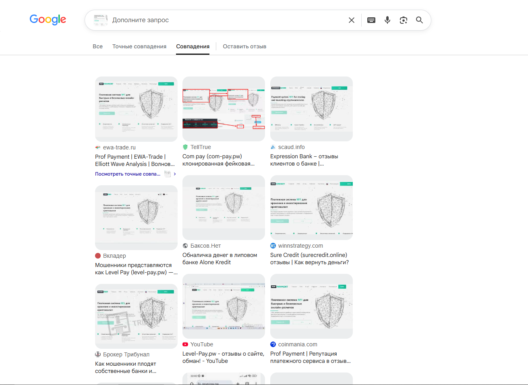Open 'Как мошенники плодят собственные банки' result
This screenshot has width=528, height=385.
pos(126,367)
